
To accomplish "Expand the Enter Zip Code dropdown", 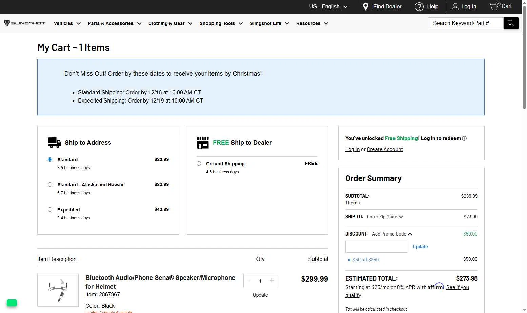I will (x=385, y=217).
